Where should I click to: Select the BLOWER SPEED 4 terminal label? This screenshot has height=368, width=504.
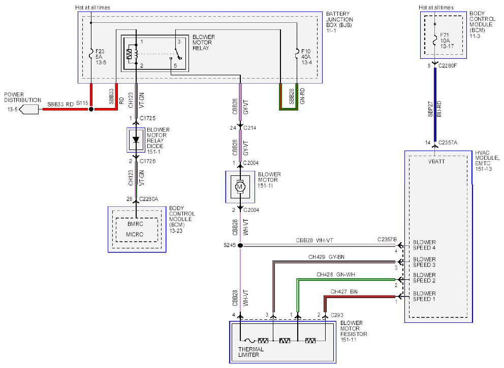(x=424, y=245)
